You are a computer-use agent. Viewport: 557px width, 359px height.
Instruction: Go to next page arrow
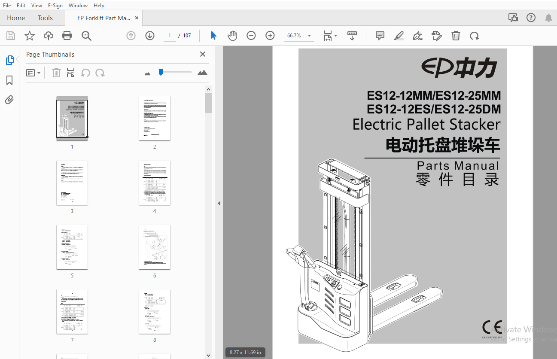tap(150, 36)
